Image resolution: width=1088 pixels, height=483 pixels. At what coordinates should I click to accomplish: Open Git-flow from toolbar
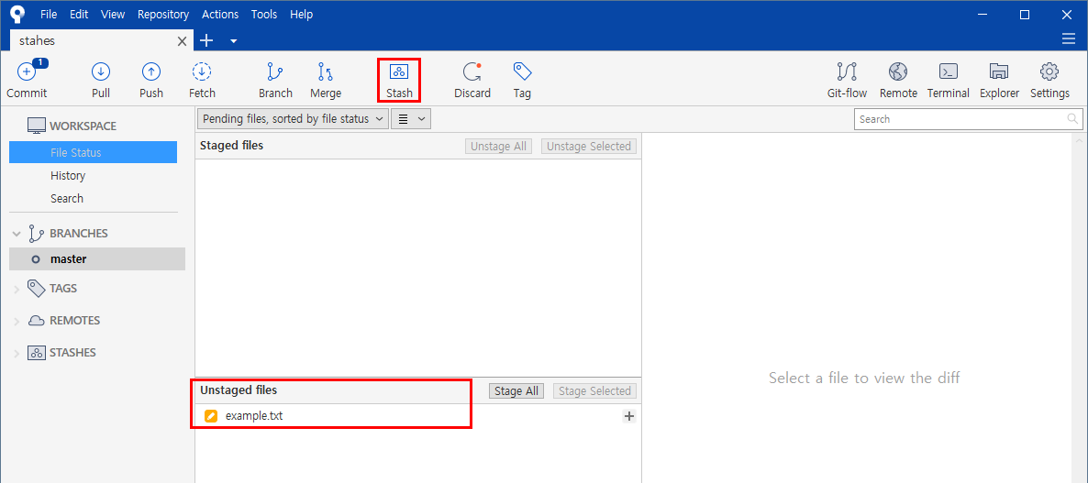tap(848, 79)
